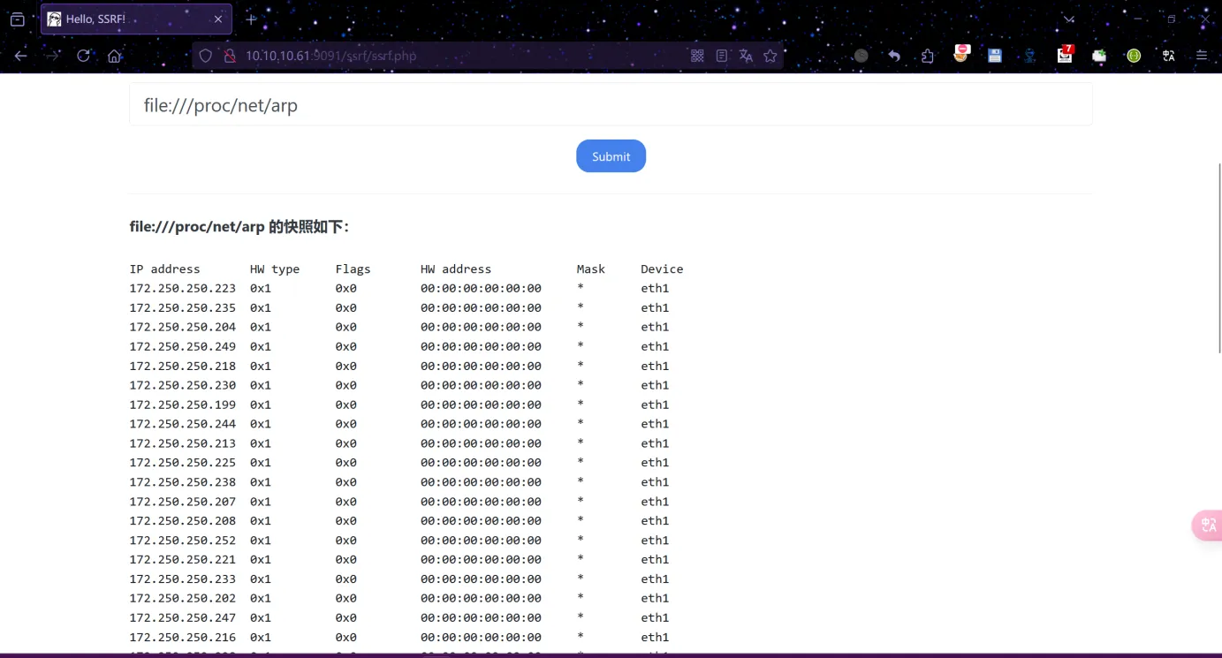Image resolution: width=1222 pixels, height=658 pixels.
Task: Close the Hello, SSRF! tab
Action: coord(218,19)
